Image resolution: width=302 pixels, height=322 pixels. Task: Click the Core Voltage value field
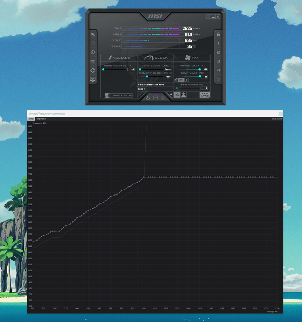(130, 69)
